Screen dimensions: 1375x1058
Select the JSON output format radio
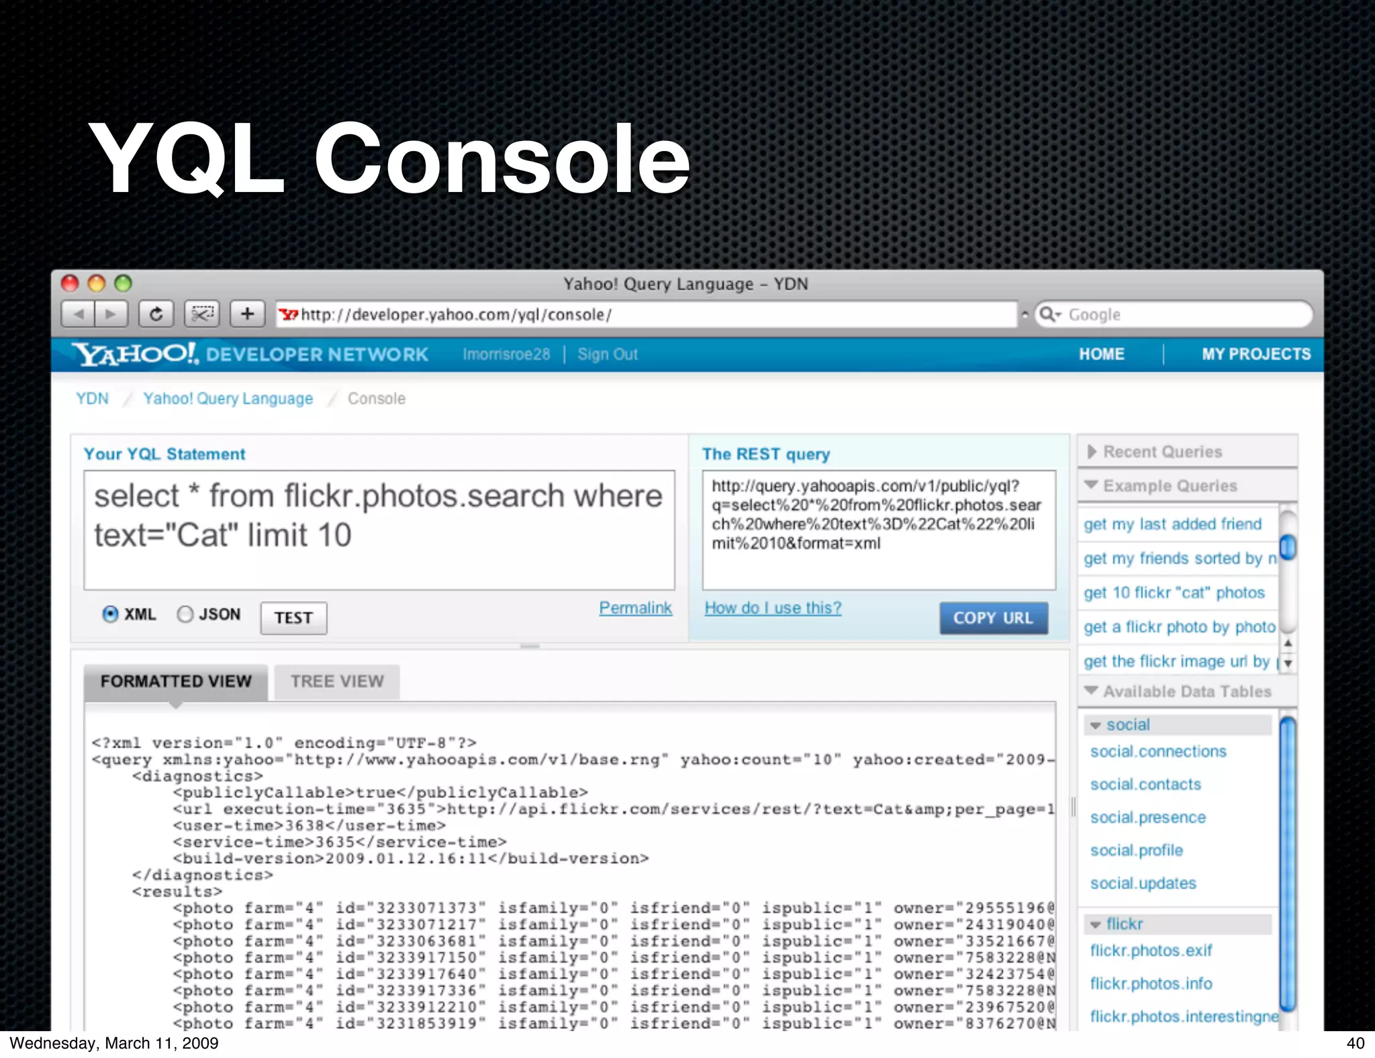(x=185, y=614)
